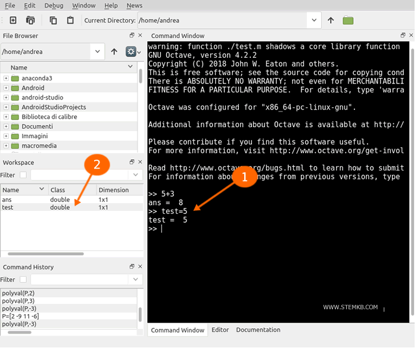Open the Debug menu

(x=54, y=5)
